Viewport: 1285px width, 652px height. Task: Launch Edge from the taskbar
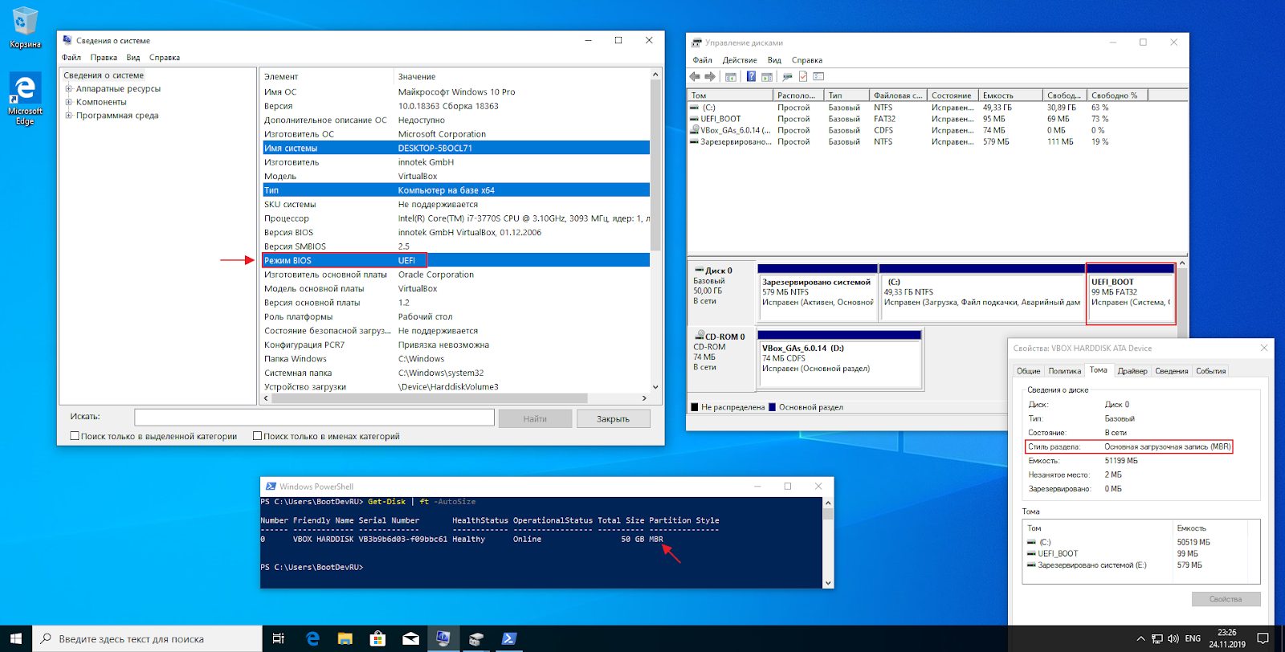[x=312, y=639]
